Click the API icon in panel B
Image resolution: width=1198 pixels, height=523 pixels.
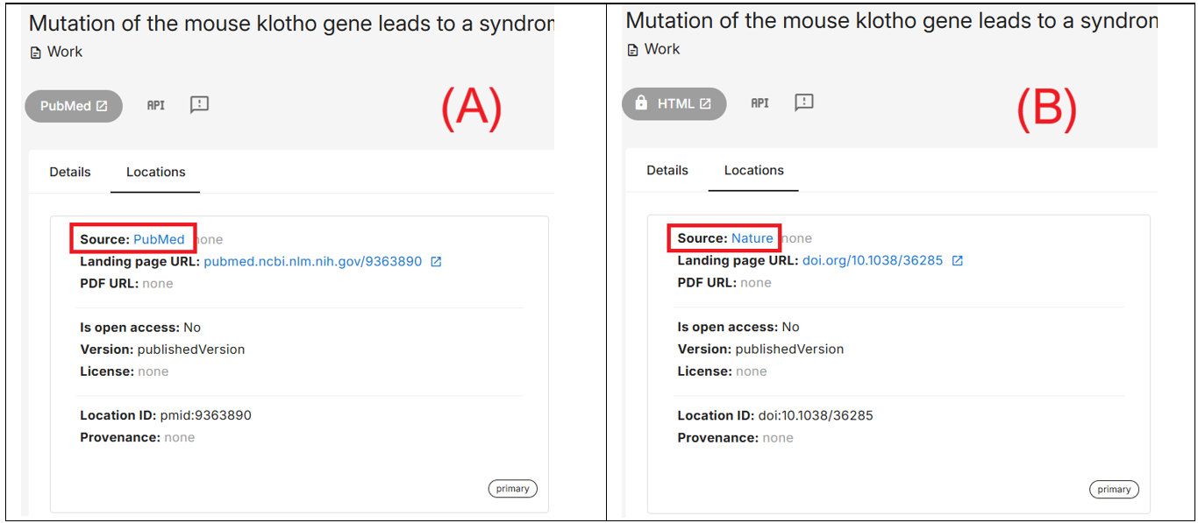(759, 103)
